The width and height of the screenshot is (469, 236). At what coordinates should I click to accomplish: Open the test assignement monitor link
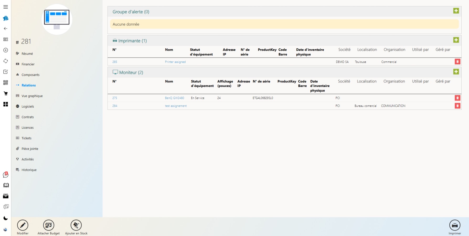176,106
